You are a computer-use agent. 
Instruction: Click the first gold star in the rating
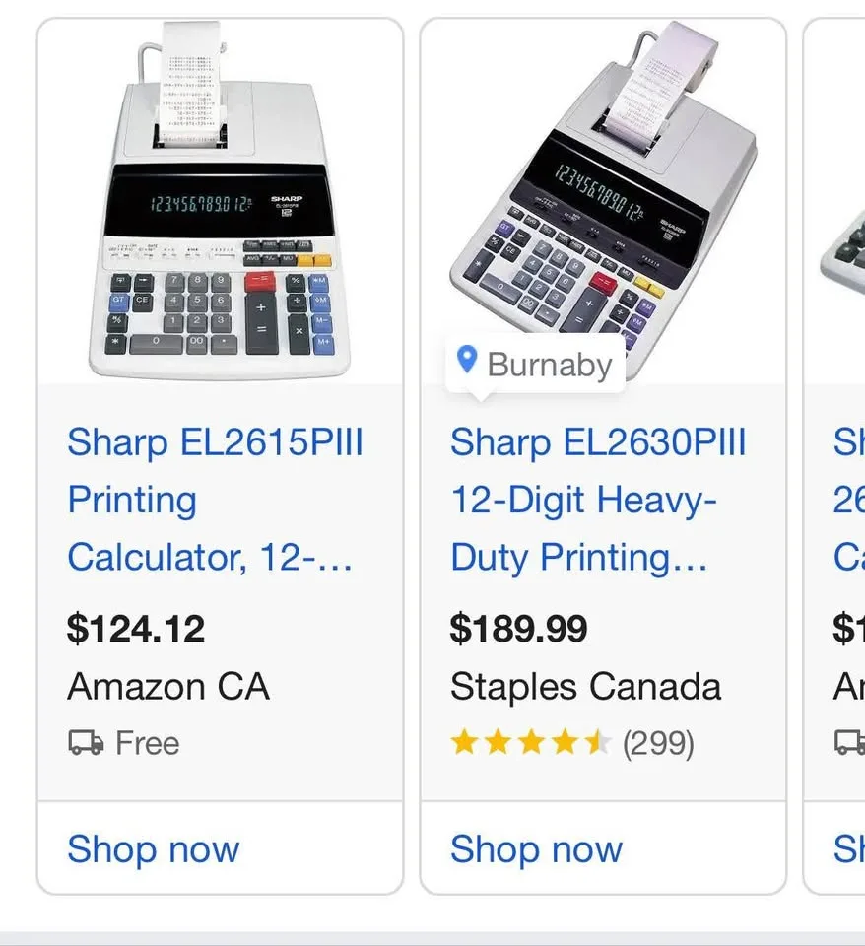[465, 742]
